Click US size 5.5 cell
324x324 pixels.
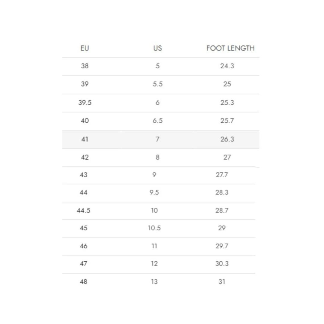pos(157,84)
